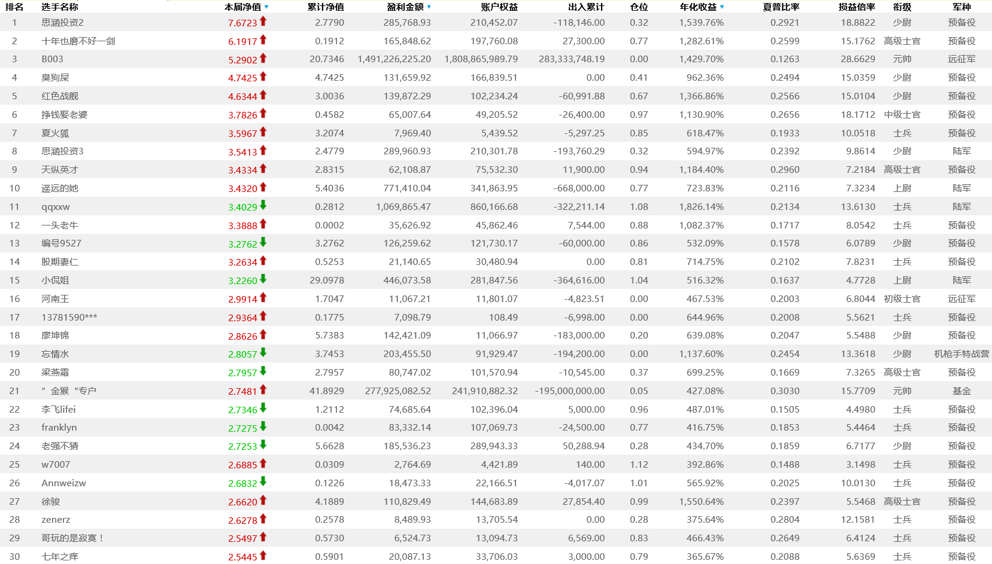Click the 累计净值 column header
The image size is (992, 564).
click(326, 7)
